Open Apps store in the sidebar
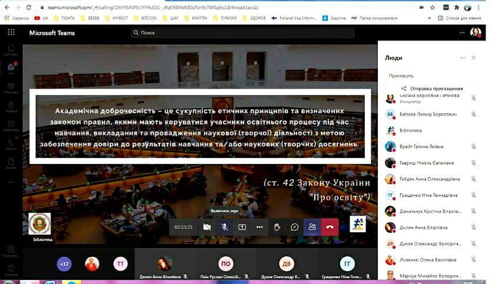Screen dimensions: 495x284 click(11, 251)
